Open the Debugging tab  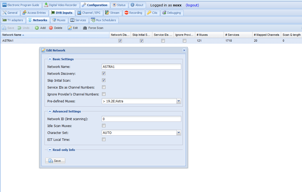pyautogui.click(x=172, y=13)
